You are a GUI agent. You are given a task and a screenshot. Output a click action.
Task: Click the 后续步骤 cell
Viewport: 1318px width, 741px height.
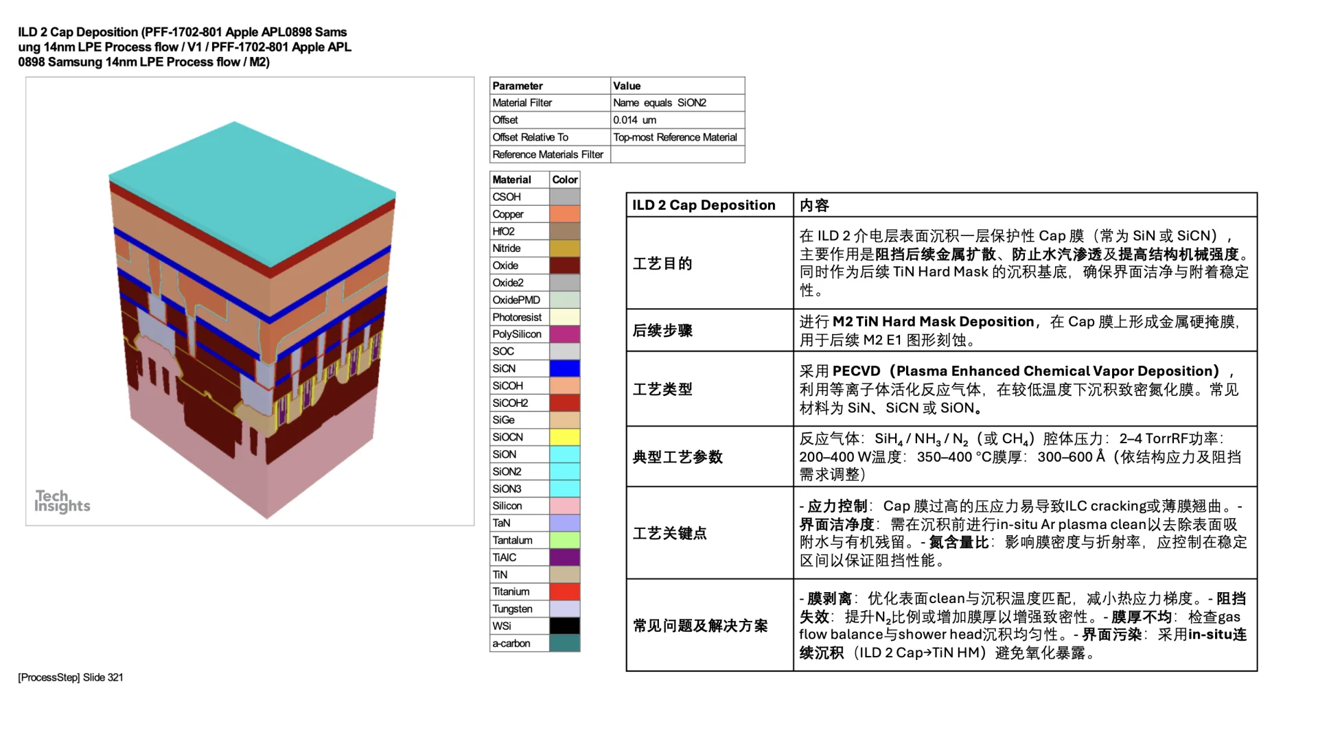pos(663,330)
